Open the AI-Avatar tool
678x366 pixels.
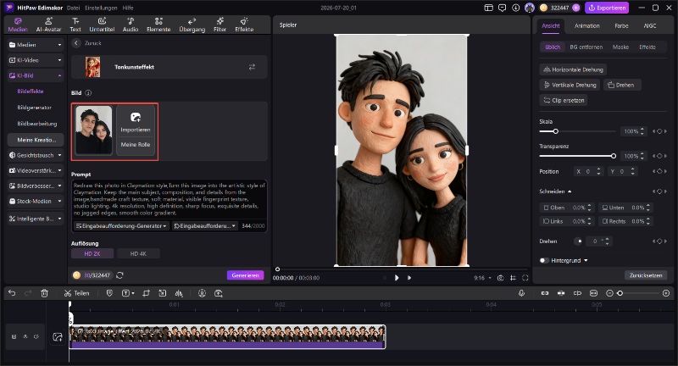coord(48,25)
